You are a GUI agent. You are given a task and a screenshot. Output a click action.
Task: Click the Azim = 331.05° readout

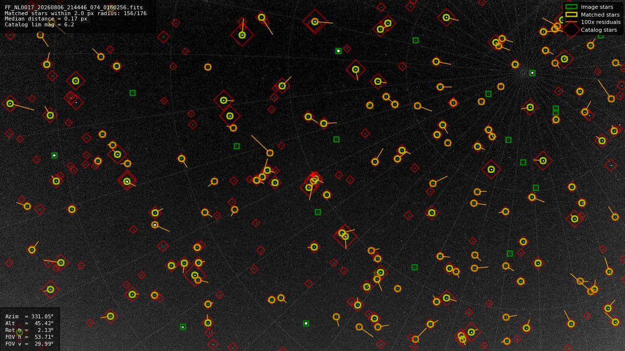click(29, 316)
